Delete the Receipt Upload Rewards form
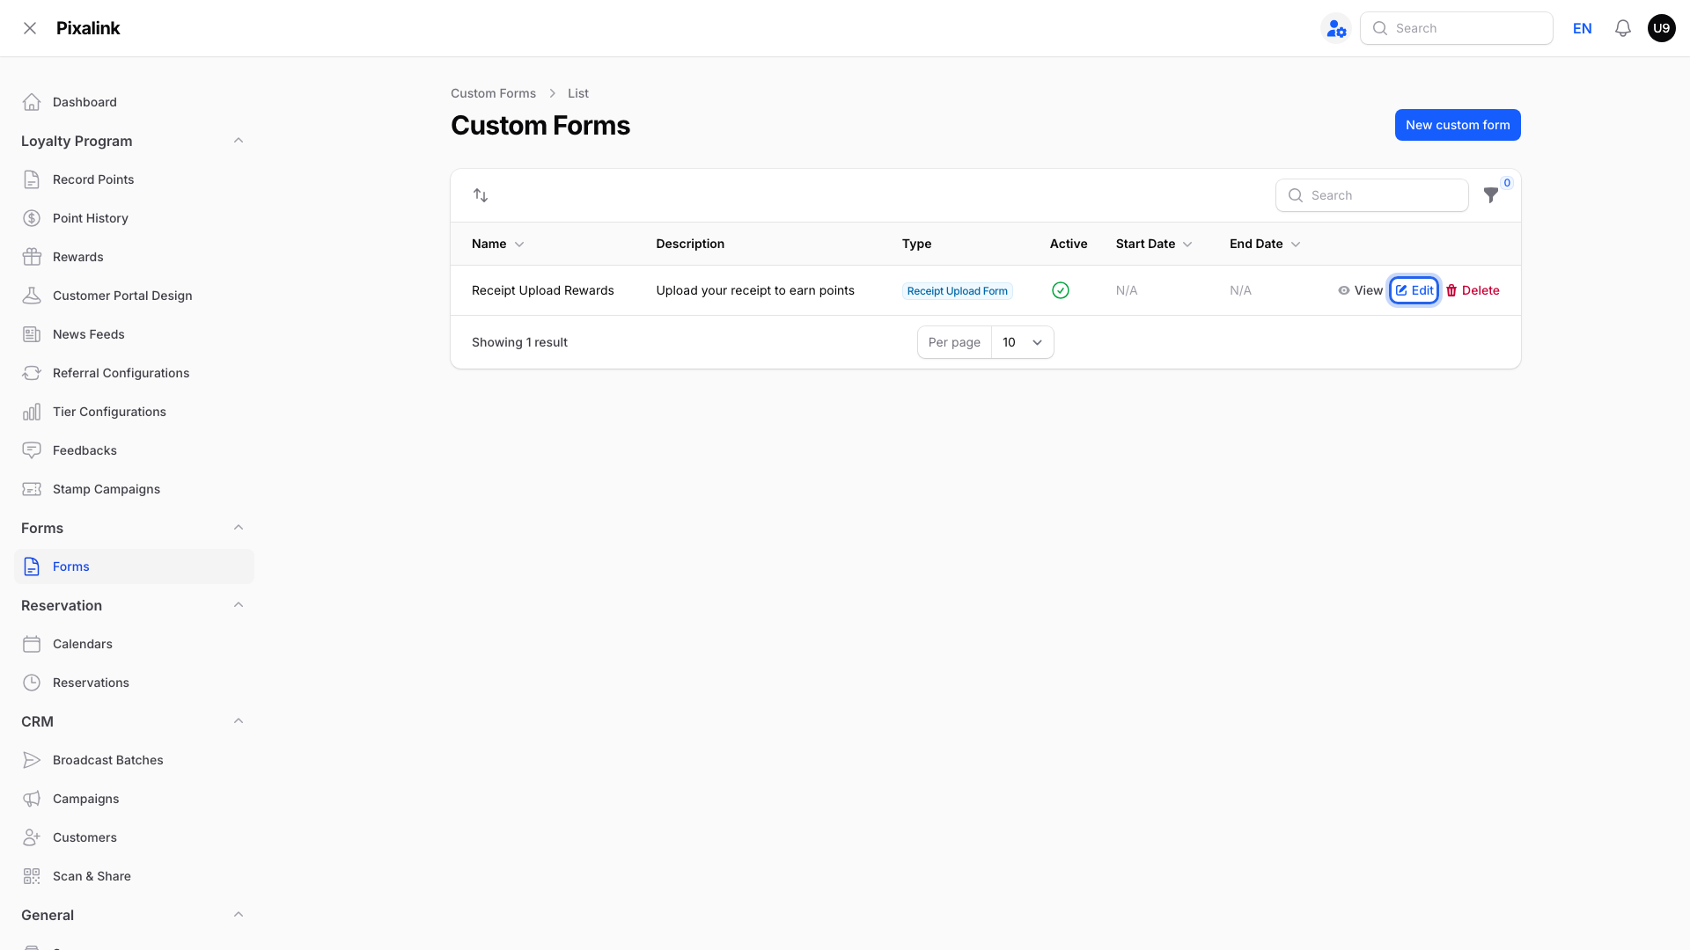1690x950 pixels. (x=1473, y=290)
